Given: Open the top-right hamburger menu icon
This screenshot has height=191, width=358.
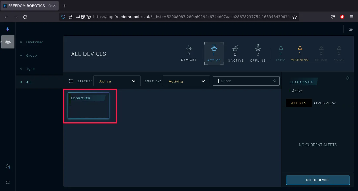Looking at the screenshot, I should [351, 29].
